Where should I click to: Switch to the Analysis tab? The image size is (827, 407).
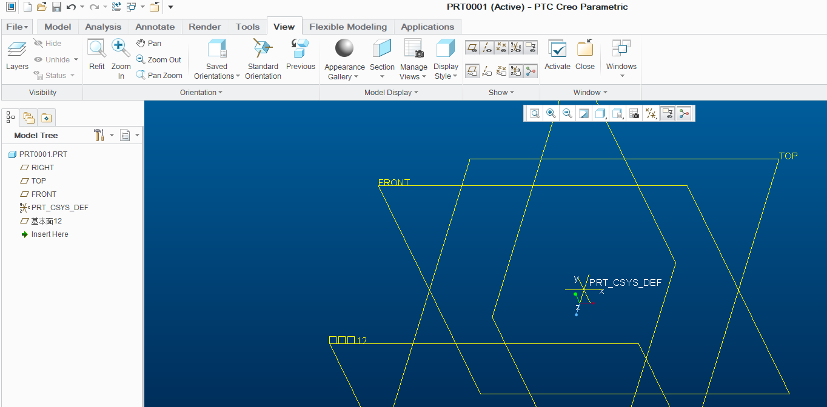103,27
